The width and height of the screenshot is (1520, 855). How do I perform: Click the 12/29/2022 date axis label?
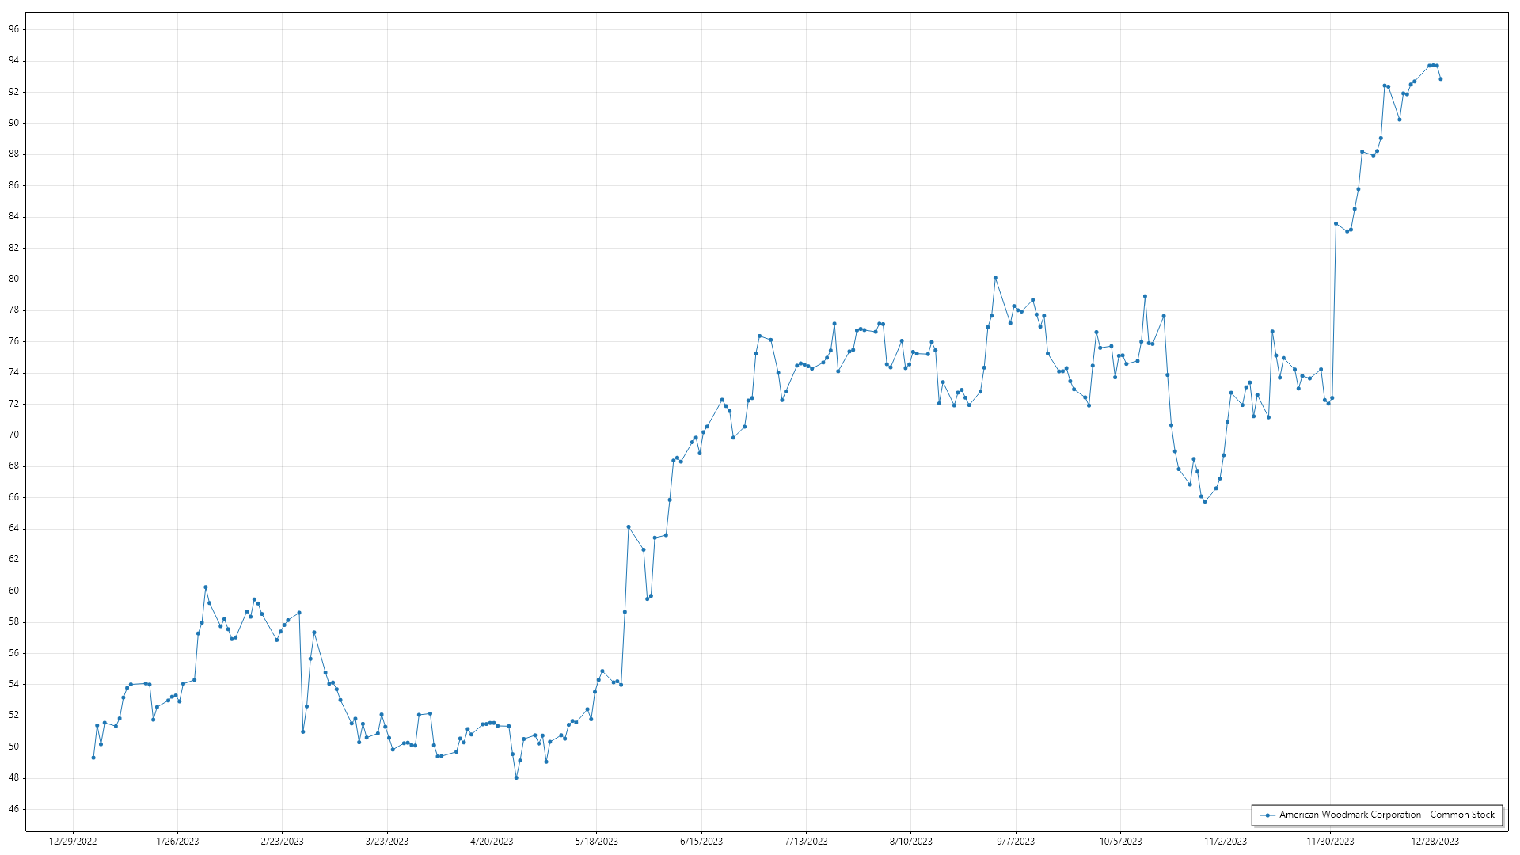click(x=73, y=842)
